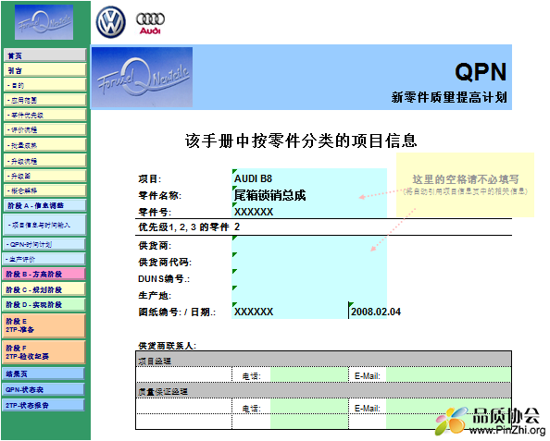
Task: Go to the - 目的 page
Action: point(44,85)
